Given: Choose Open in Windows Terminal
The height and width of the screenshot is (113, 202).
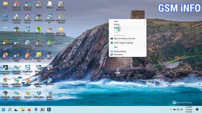Looking at the screenshot, I should tap(128, 38).
